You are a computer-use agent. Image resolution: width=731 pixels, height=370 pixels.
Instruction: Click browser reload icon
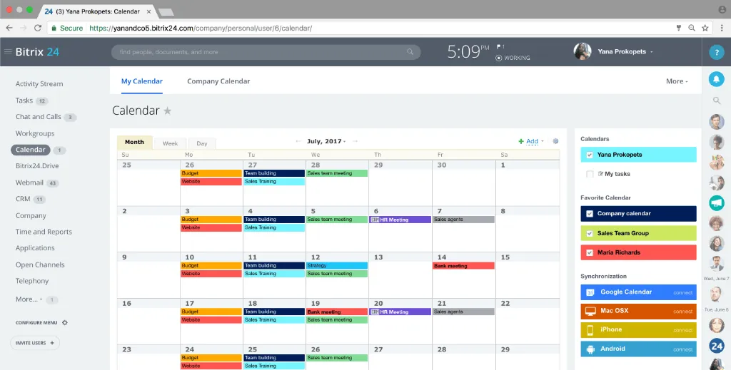click(38, 28)
